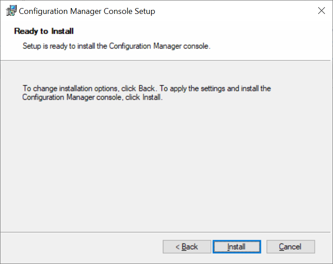Go back with the Back button

tap(187, 246)
